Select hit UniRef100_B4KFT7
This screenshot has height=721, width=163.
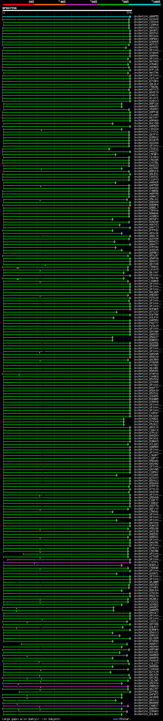146,388
